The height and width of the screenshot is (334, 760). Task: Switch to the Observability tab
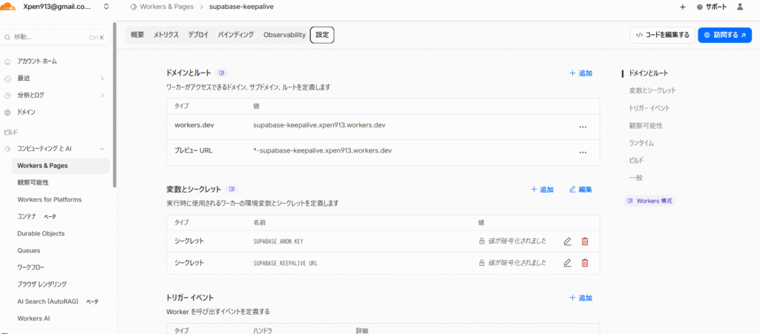click(284, 35)
